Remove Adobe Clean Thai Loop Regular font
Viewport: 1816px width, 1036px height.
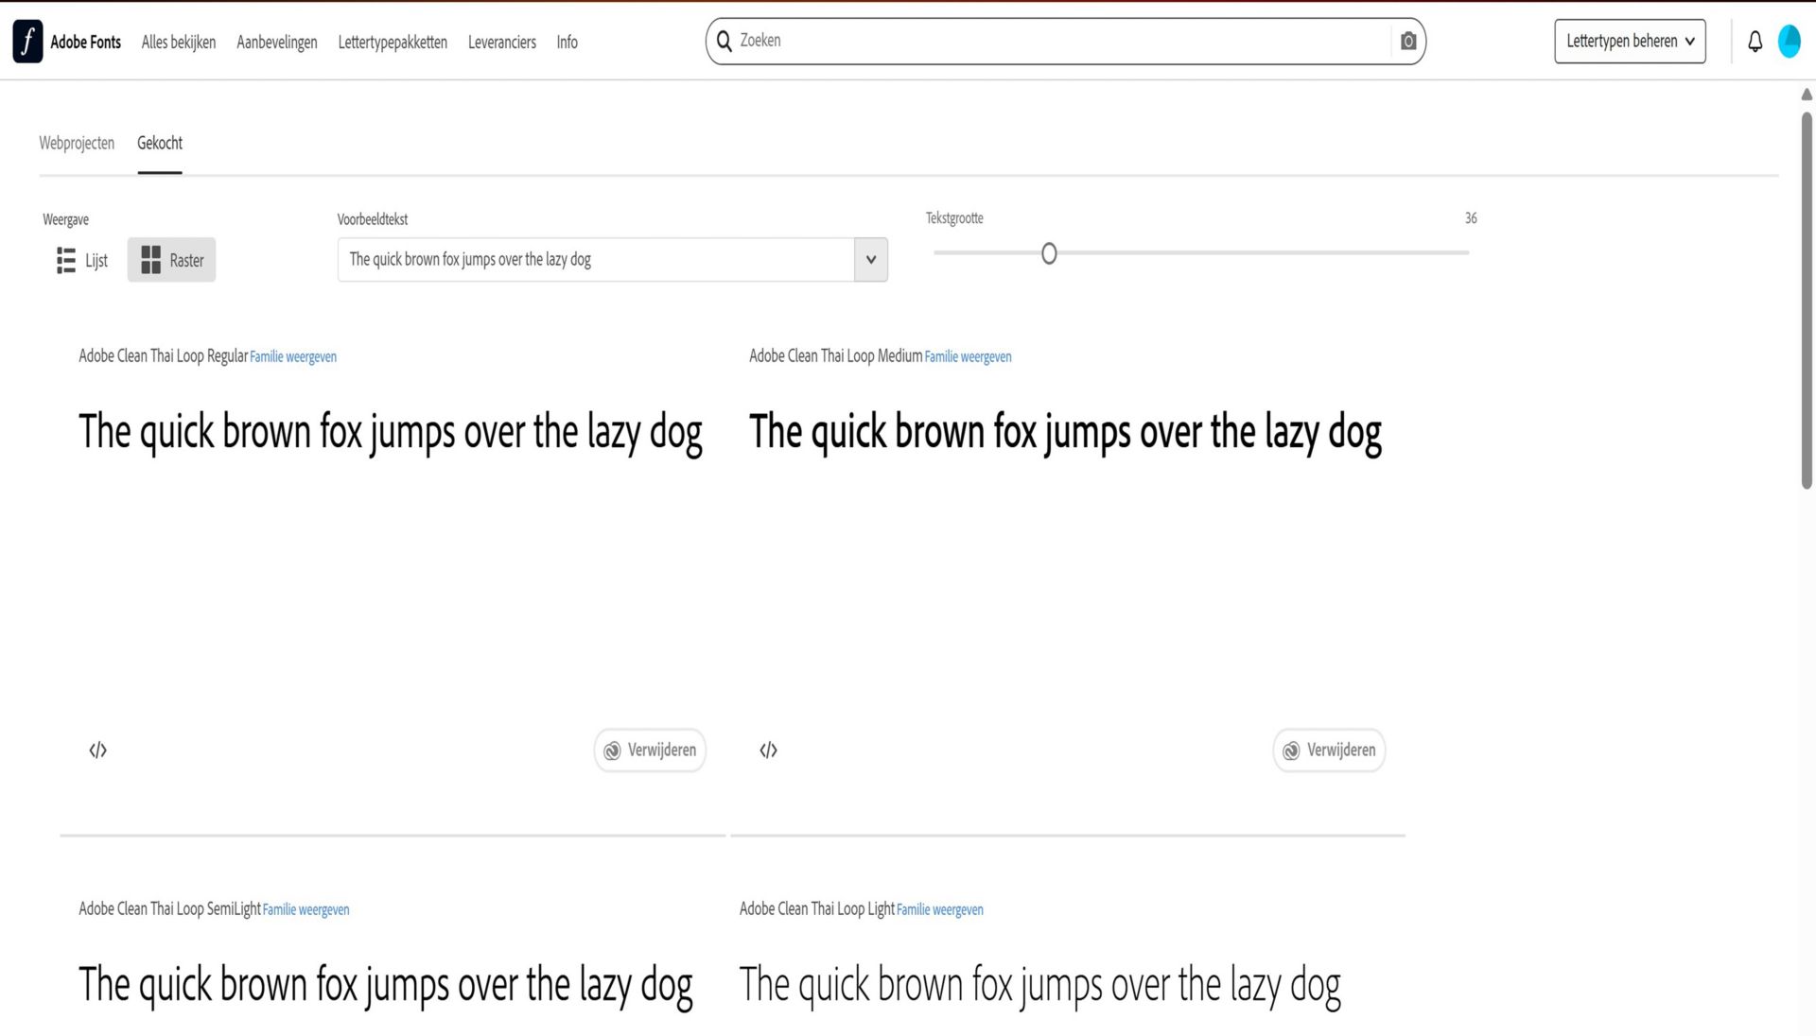point(650,751)
